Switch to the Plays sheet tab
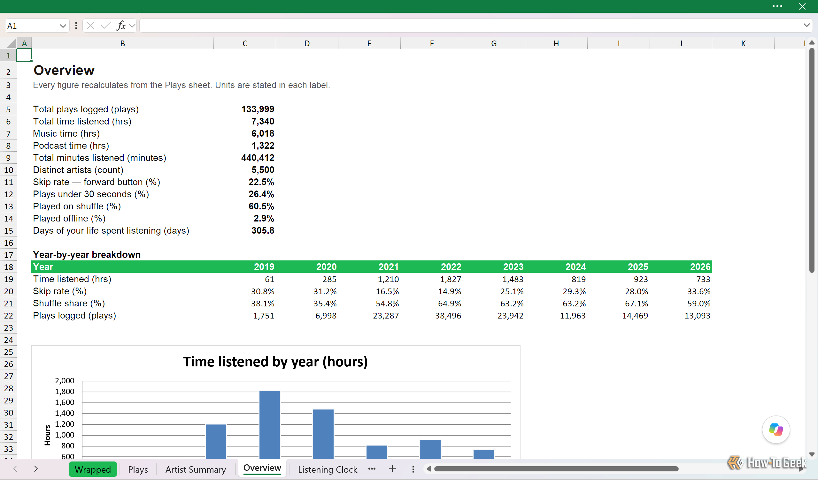Viewport: 818px width, 480px height. click(x=138, y=469)
